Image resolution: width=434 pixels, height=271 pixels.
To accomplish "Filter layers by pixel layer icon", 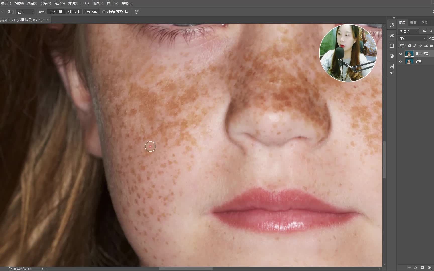I will [x=425, y=31].
